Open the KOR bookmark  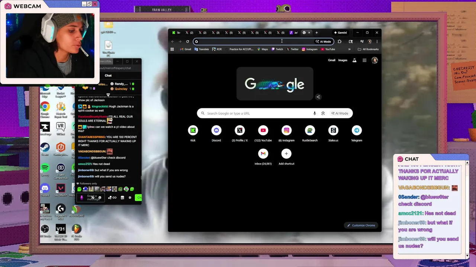point(217,49)
